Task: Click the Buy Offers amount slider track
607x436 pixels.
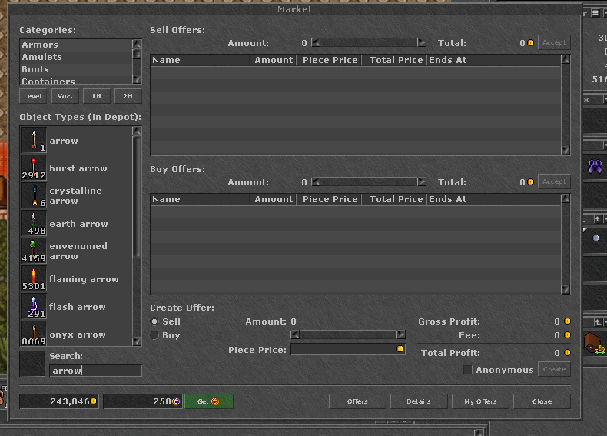Action: pos(369,181)
